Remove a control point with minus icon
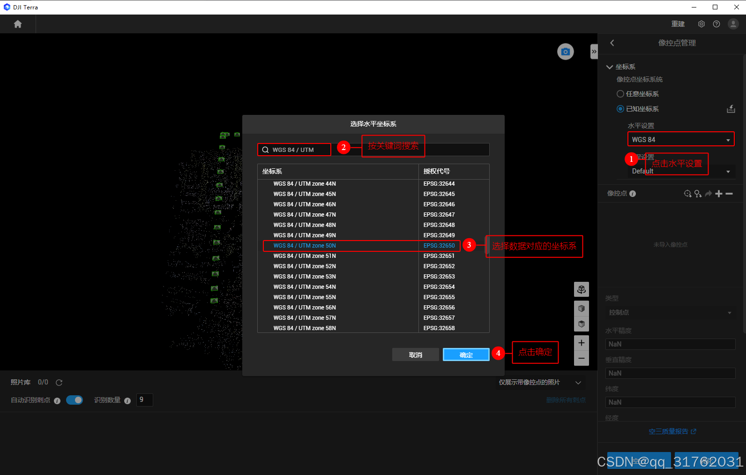 coord(729,194)
